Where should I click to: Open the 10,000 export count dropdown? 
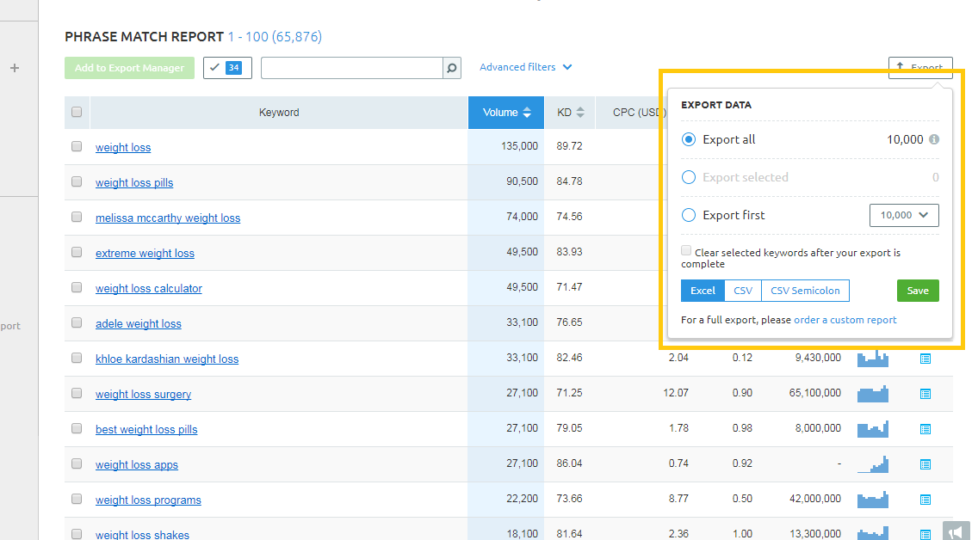point(904,215)
